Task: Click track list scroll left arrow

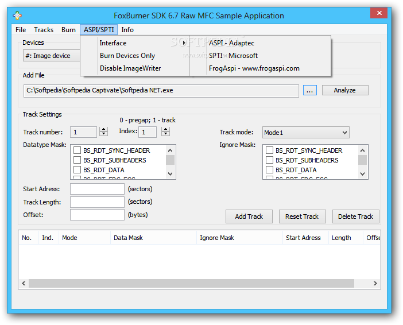Action: 24,283
